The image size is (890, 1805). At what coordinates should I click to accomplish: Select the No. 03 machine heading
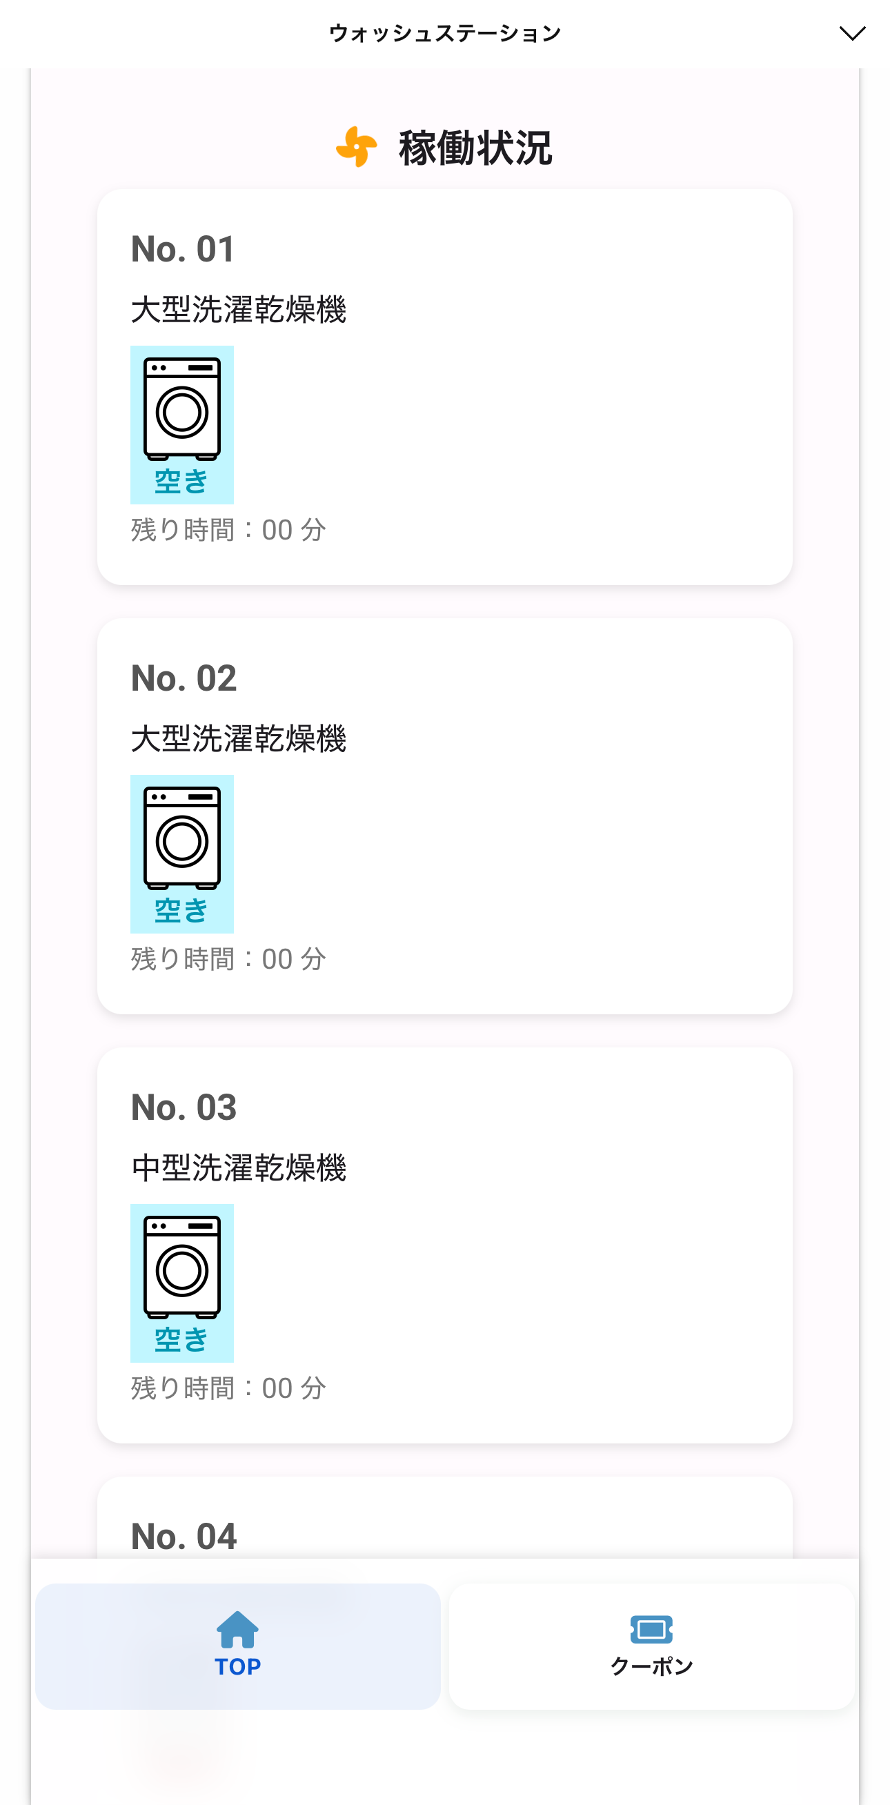(x=184, y=1107)
